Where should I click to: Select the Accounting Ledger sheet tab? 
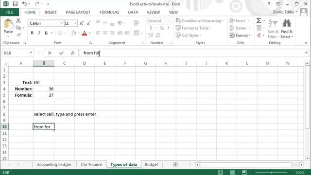(x=54, y=165)
